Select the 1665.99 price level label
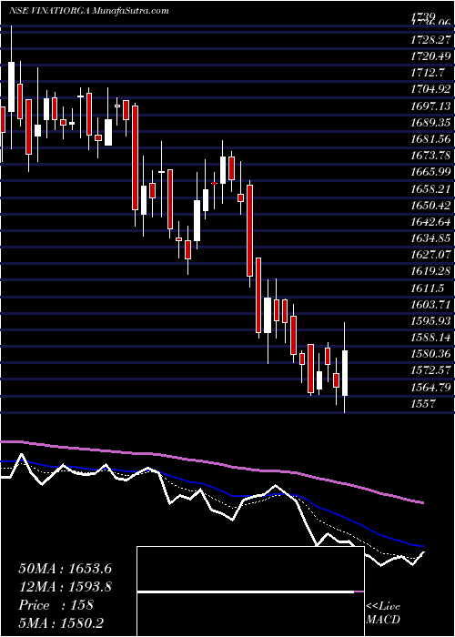 pos(431,172)
